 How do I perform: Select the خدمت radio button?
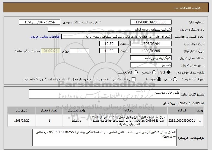(x=154, y=72)
